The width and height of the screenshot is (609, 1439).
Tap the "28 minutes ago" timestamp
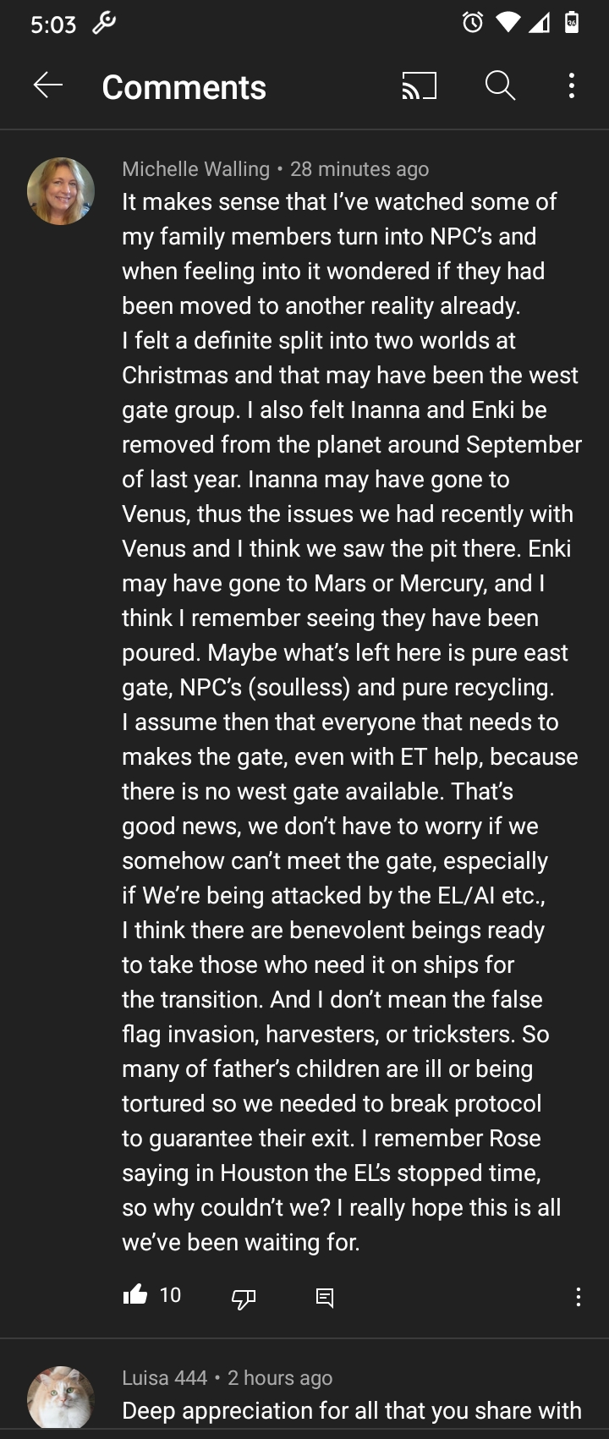(x=359, y=169)
